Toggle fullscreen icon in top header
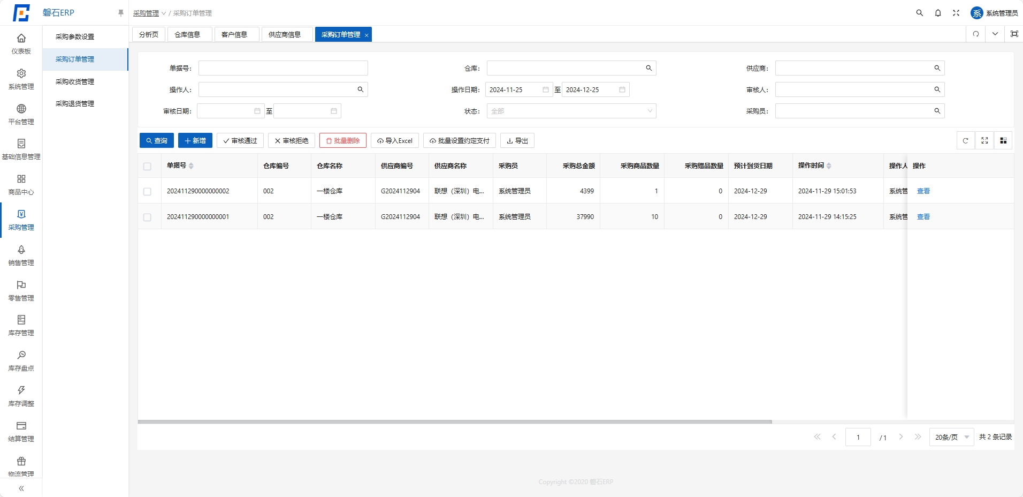The height and width of the screenshot is (497, 1023). 956,13
